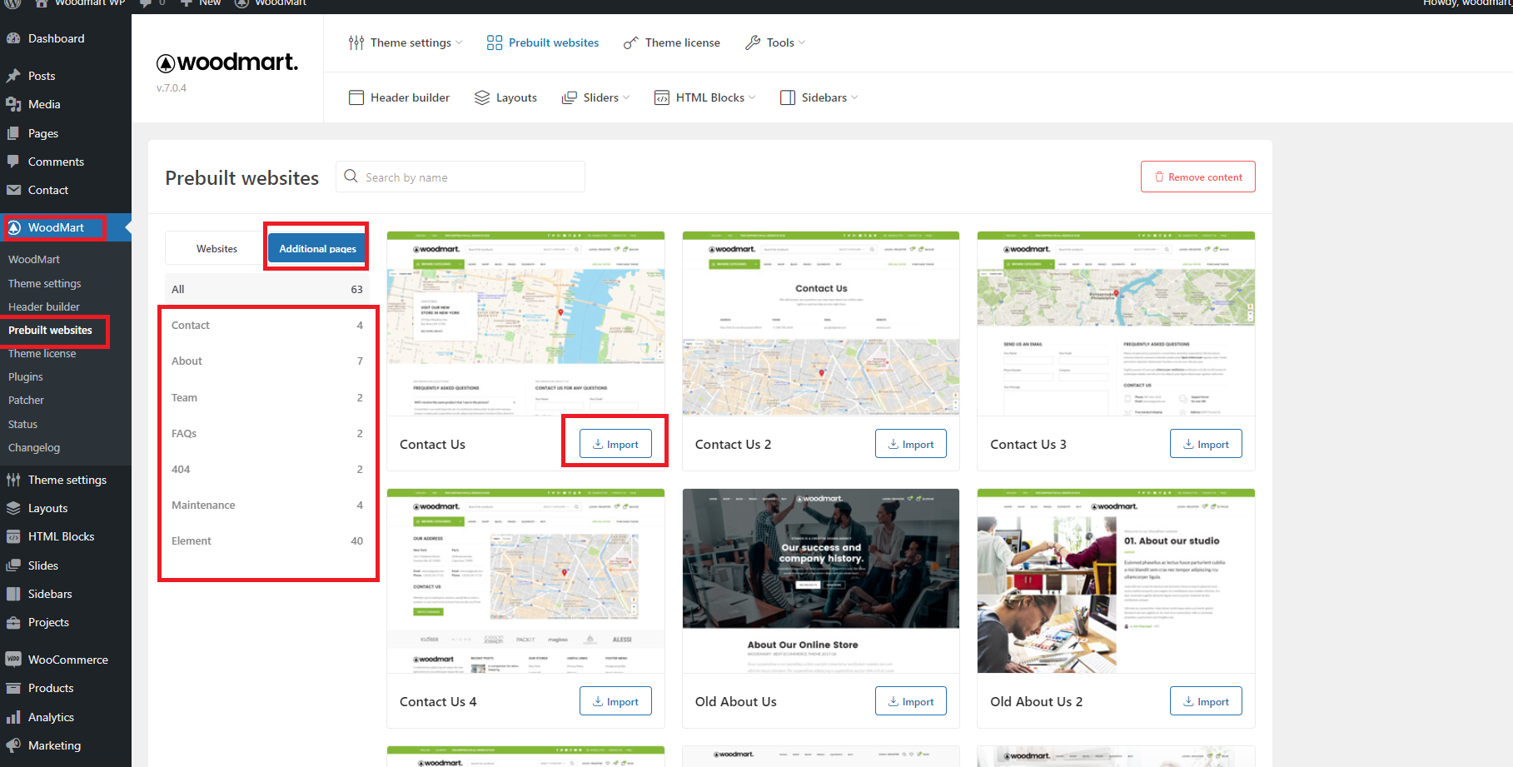Open the Contact Us page thumbnail preview
Screen dimensions: 1513x767
525,324
